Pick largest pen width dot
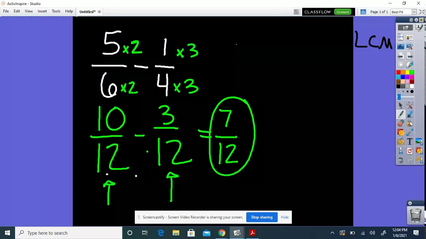426x239 pixels. [412, 92]
